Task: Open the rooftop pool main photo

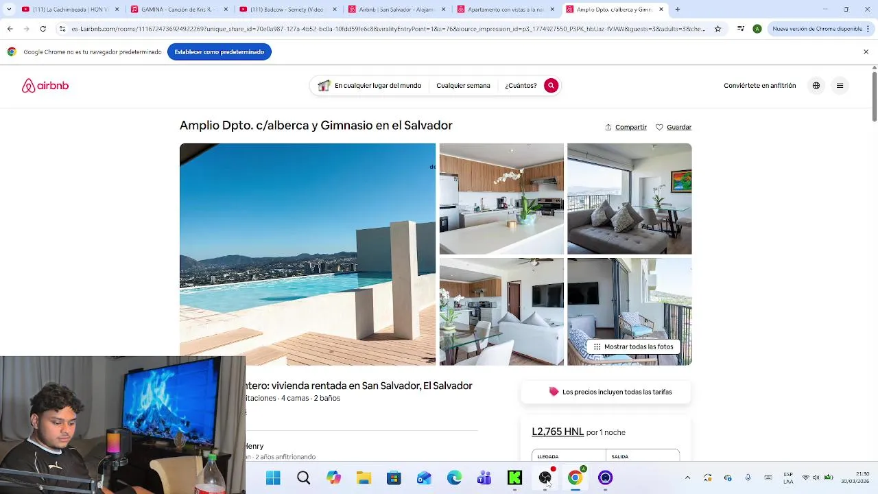Action: [307, 254]
